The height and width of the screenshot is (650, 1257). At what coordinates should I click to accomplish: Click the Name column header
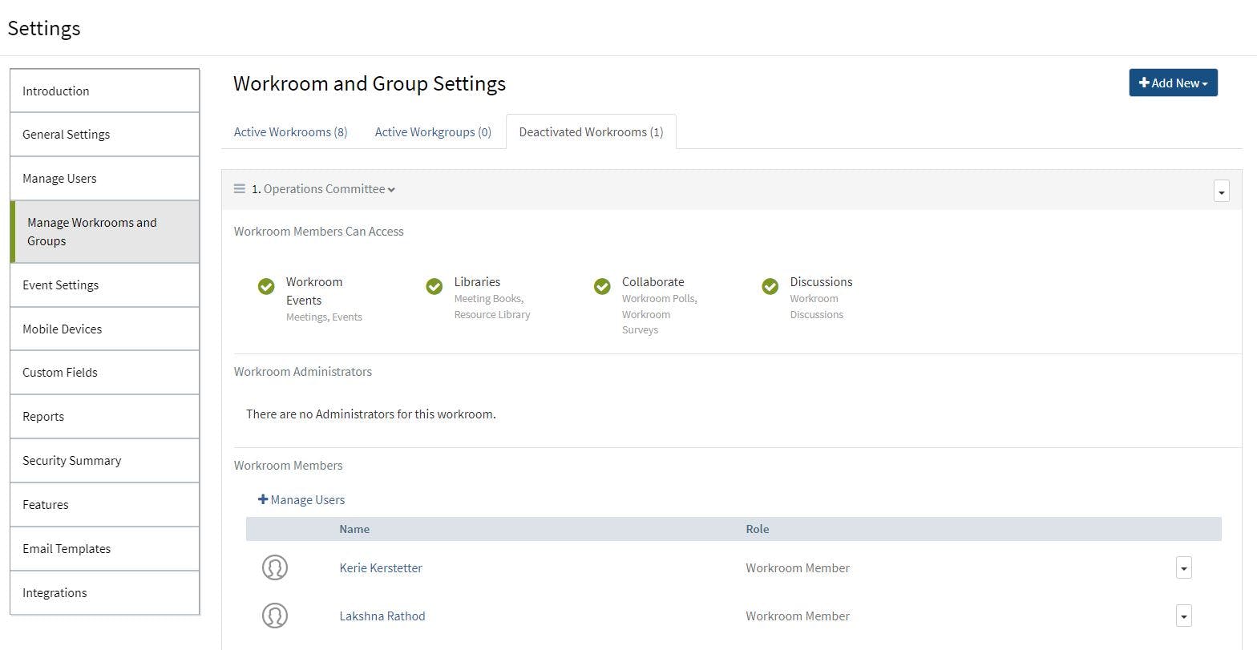(354, 529)
